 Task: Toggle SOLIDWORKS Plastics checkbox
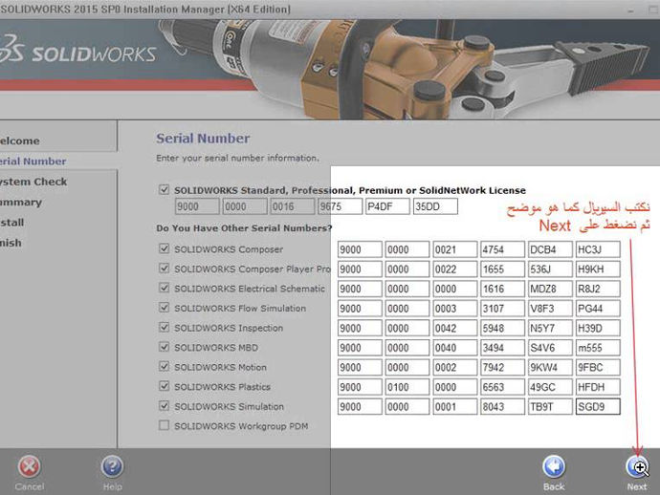[x=165, y=386]
